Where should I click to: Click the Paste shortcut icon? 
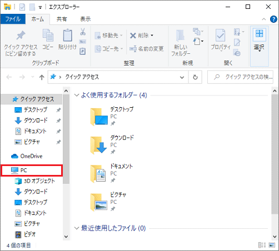83,51
